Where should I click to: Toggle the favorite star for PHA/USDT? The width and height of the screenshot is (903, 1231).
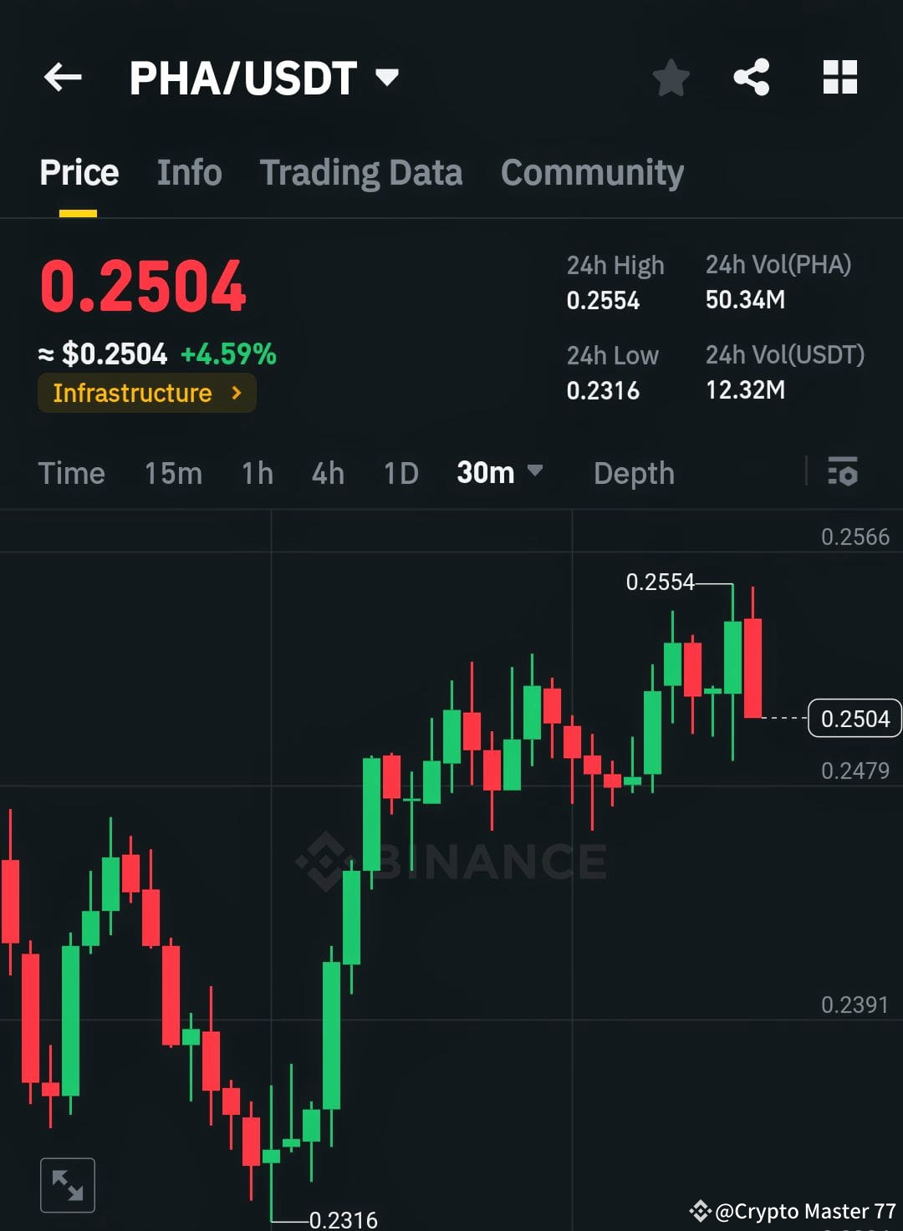click(x=670, y=77)
